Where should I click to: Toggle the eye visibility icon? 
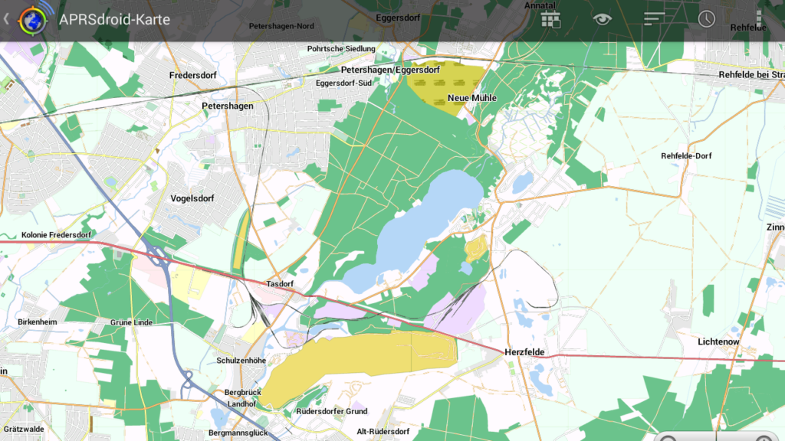point(603,19)
